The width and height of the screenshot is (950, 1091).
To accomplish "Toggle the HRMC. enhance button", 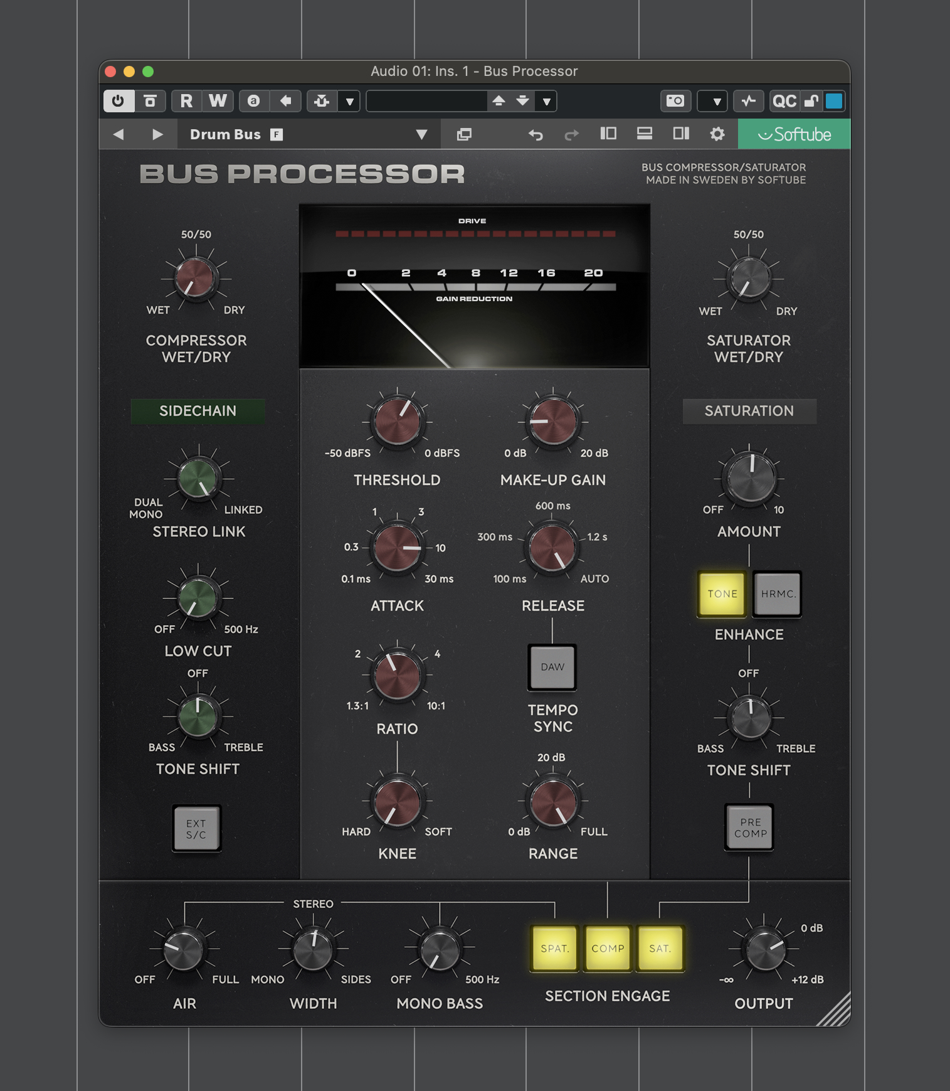I will tap(778, 594).
